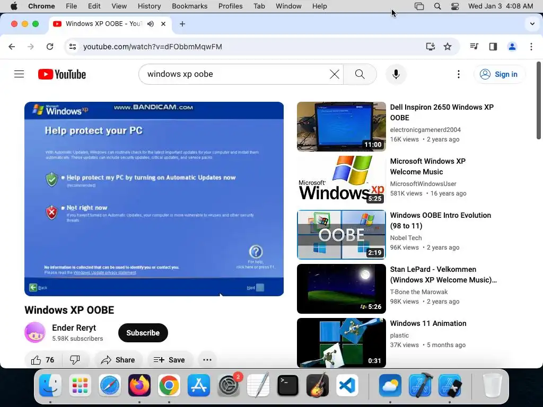543x407 pixels.
Task: Click the Chrome address bar URL
Action: 152,47
